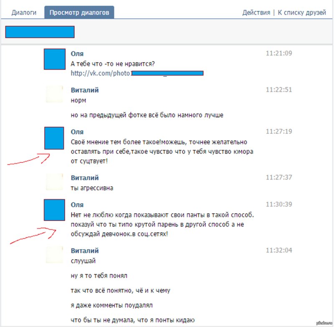Click the redacted contact name bar at top
Viewport: 334px width, 327px height.
coord(40,32)
